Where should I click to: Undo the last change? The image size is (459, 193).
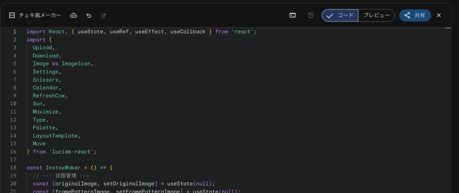click(x=89, y=15)
